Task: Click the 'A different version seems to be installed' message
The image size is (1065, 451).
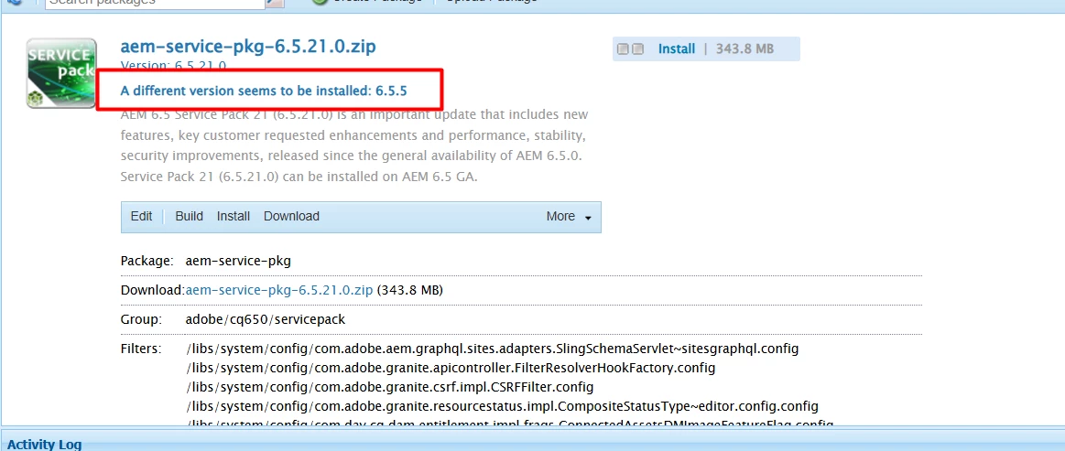Action: pyautogui.click(x=264, y=91)
